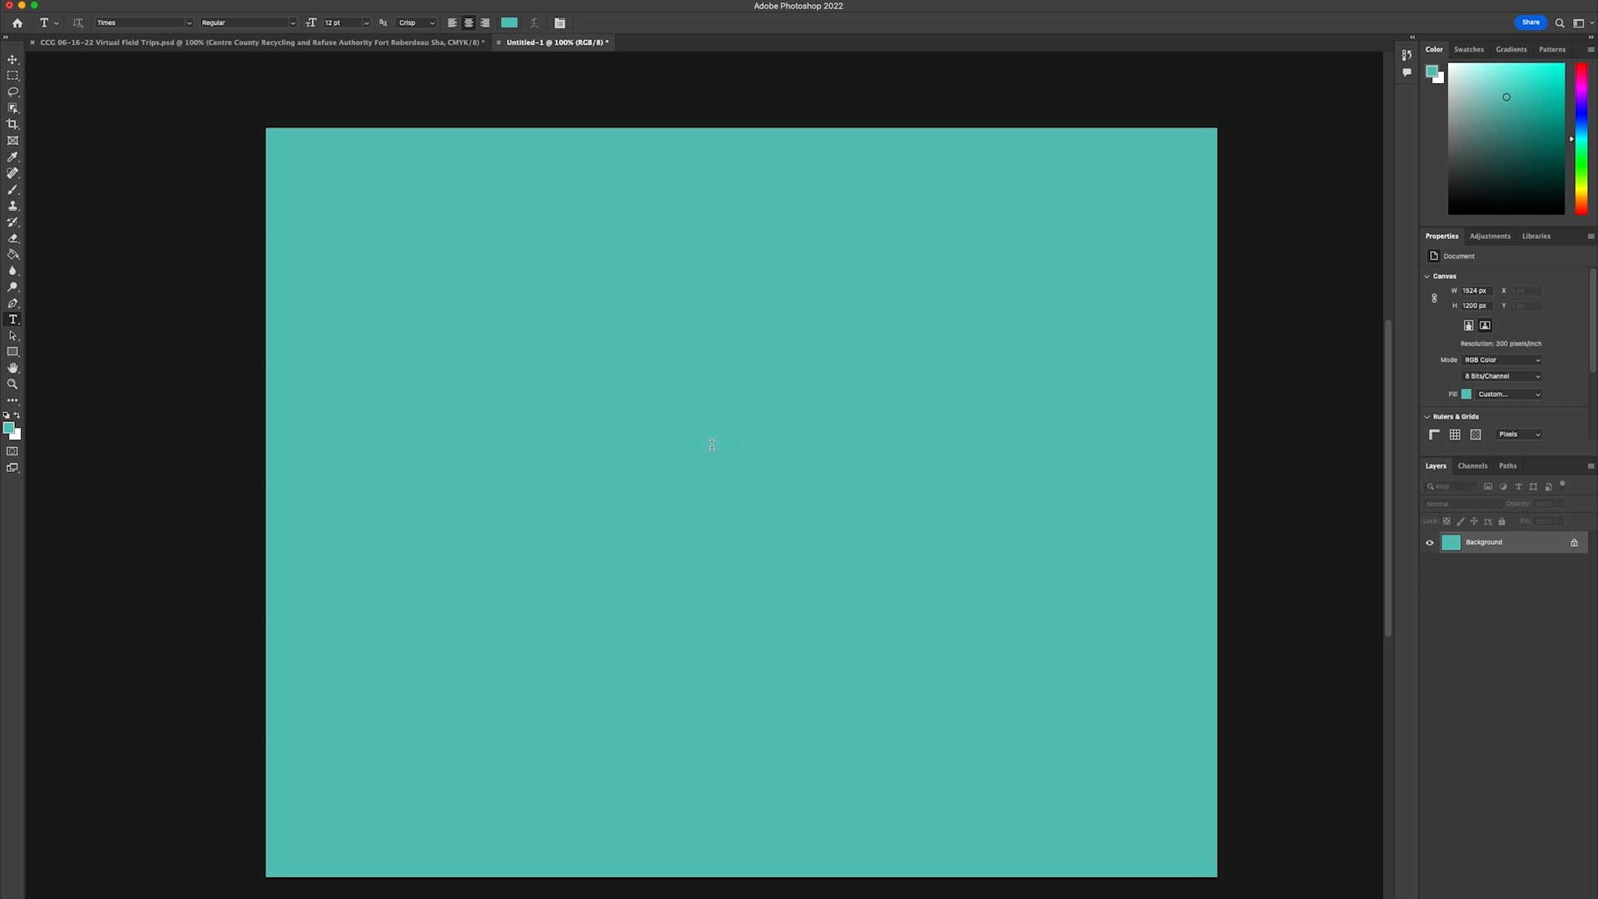This screenshot has height=899, width=1598.
Task: Click the Create Warped Text icon
Action: pos(534,23)
